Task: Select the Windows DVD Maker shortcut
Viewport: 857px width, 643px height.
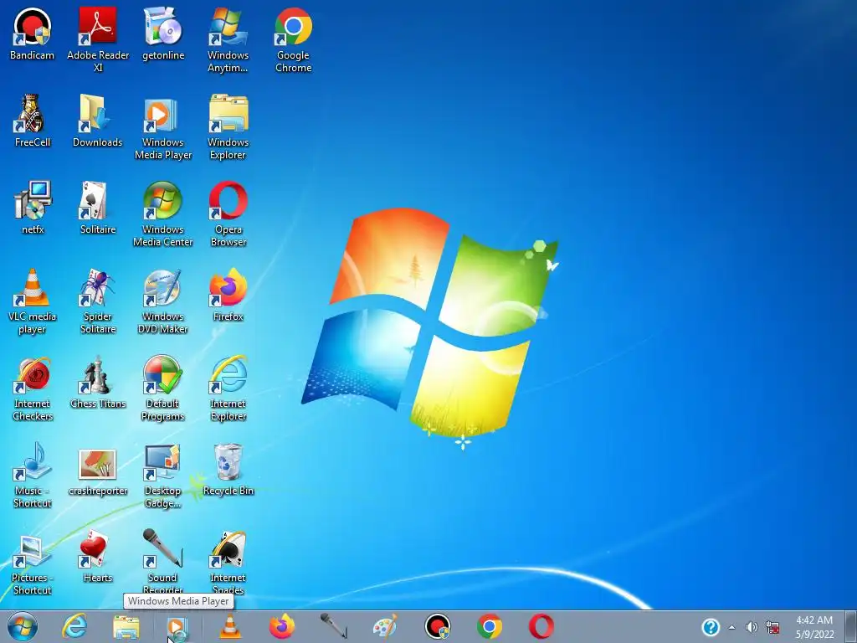Action: [x=163, y=301]
